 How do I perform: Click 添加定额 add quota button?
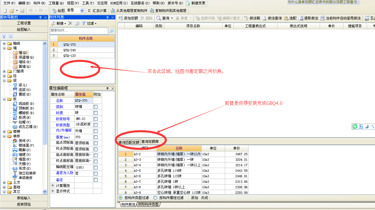128,18
